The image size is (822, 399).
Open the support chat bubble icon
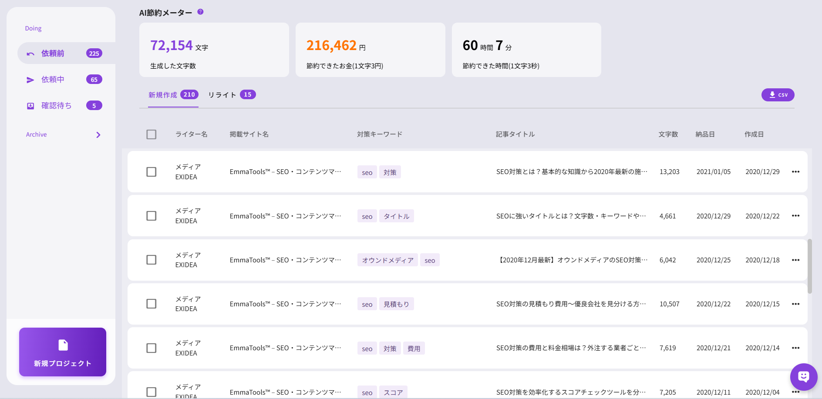point(803,377)
